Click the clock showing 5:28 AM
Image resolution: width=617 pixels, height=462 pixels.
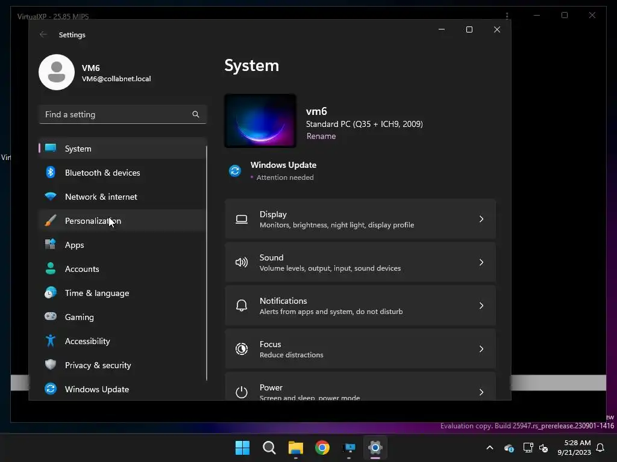coord(577,443)
